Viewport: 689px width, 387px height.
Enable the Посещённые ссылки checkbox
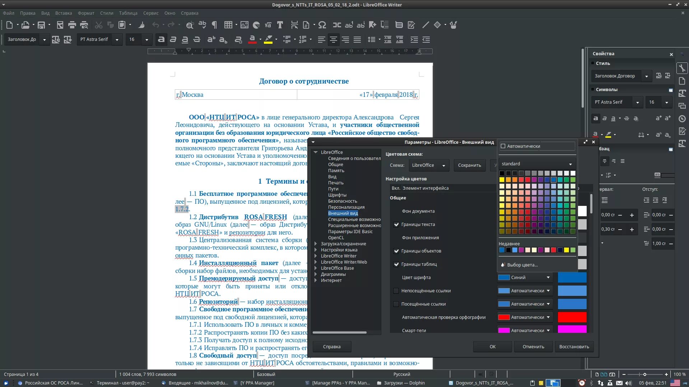coord(396,304)
